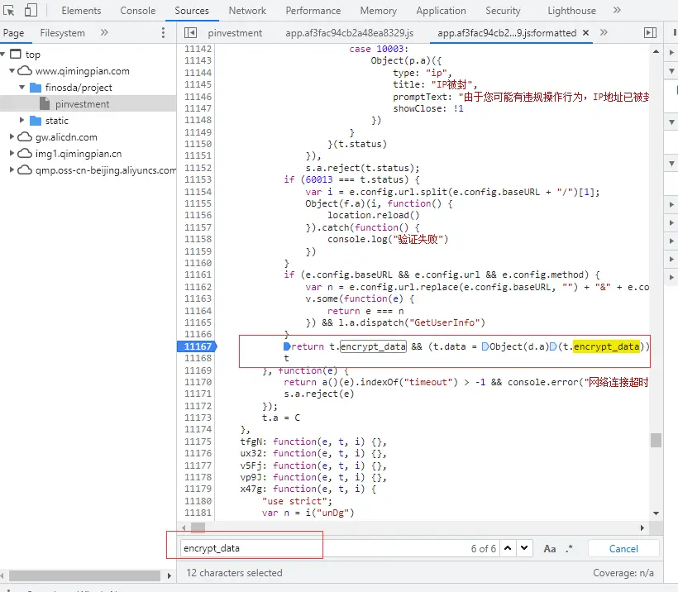Image resolution: width=678 pixels, height=592 pixels.
Task: Open the Memory tab
Action: [x=379, y=11]
